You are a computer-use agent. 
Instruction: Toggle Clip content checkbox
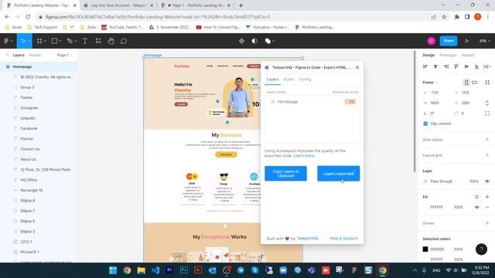pyautogui.click(x=425, y=124)
